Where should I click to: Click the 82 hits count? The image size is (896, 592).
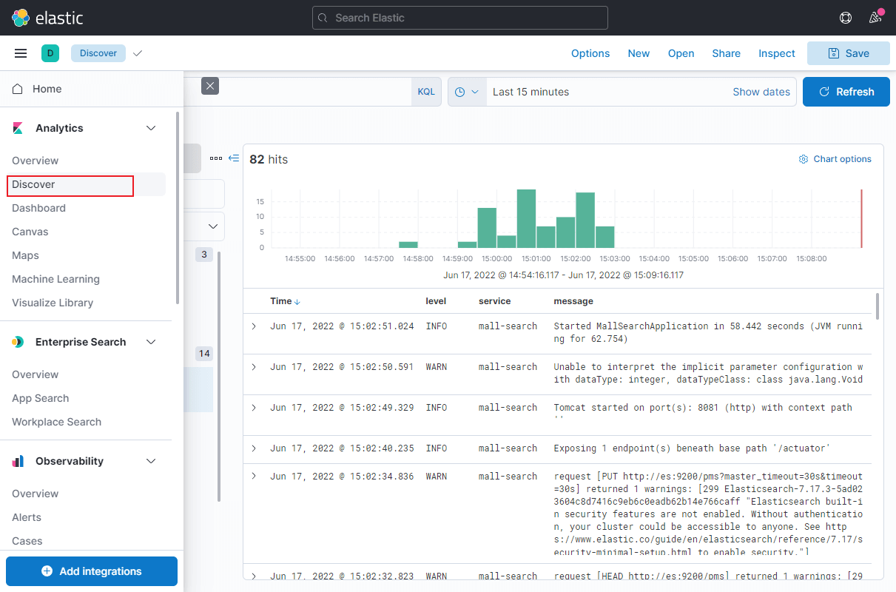coord(269,159)
